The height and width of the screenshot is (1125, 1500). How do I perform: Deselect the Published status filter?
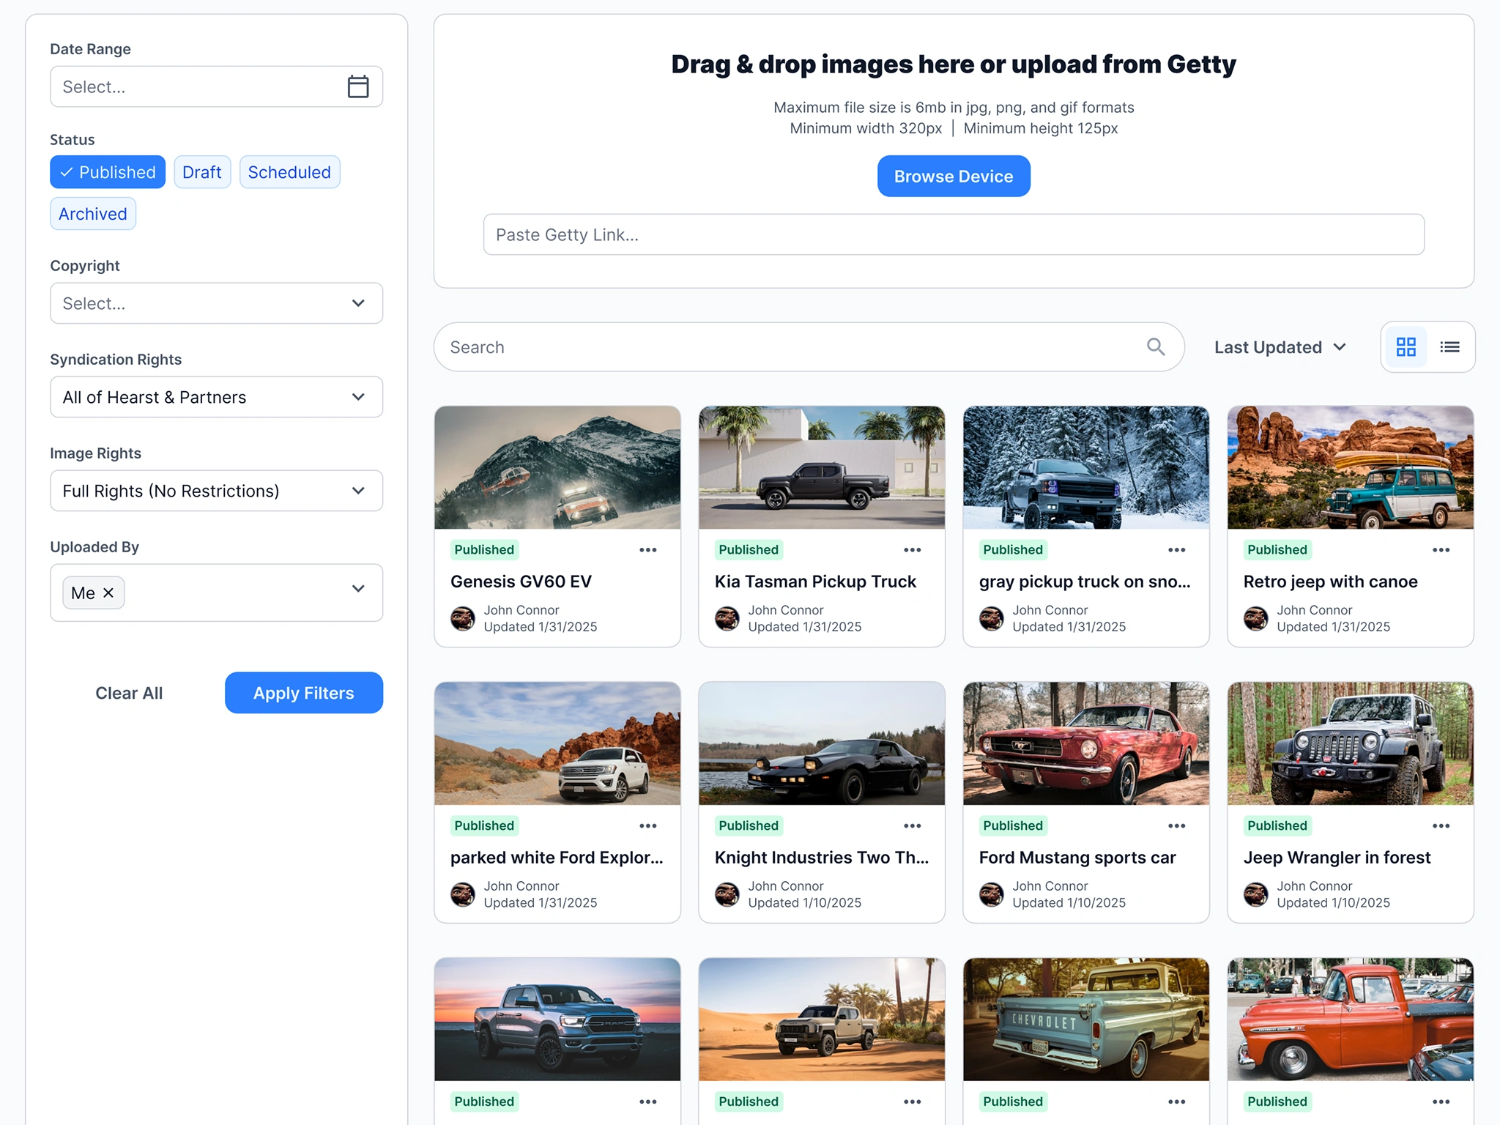(x=107, y=172)
